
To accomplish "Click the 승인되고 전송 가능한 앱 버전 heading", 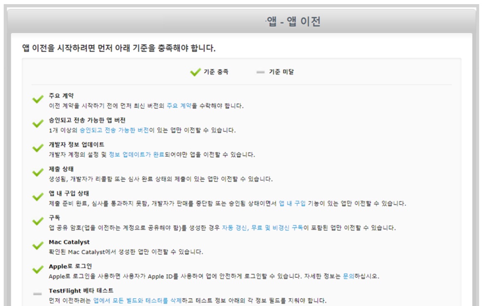I will point(87,120).
